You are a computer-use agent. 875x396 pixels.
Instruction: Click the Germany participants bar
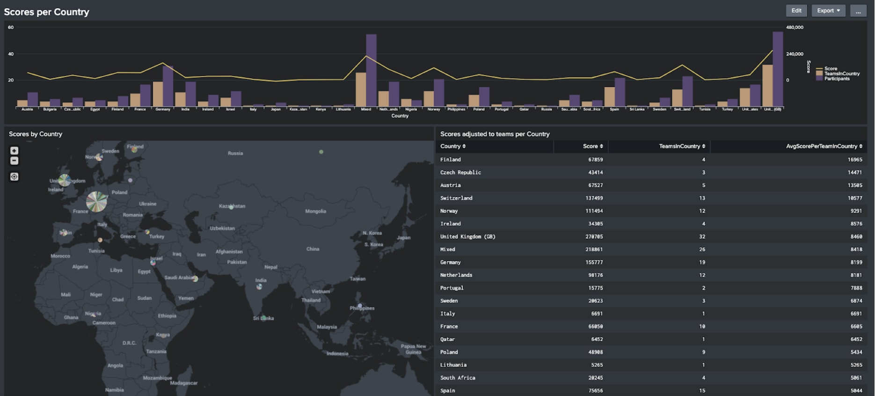(x=168, y=86)
